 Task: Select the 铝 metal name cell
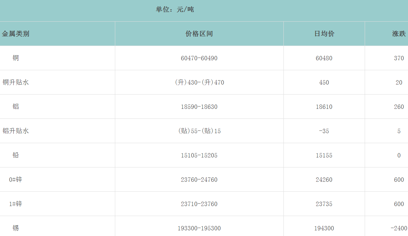(x=16, y=107)
